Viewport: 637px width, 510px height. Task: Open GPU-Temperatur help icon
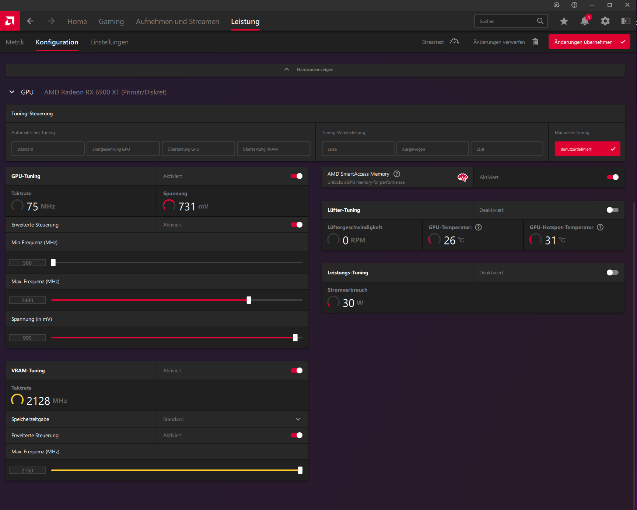point(479,227)
